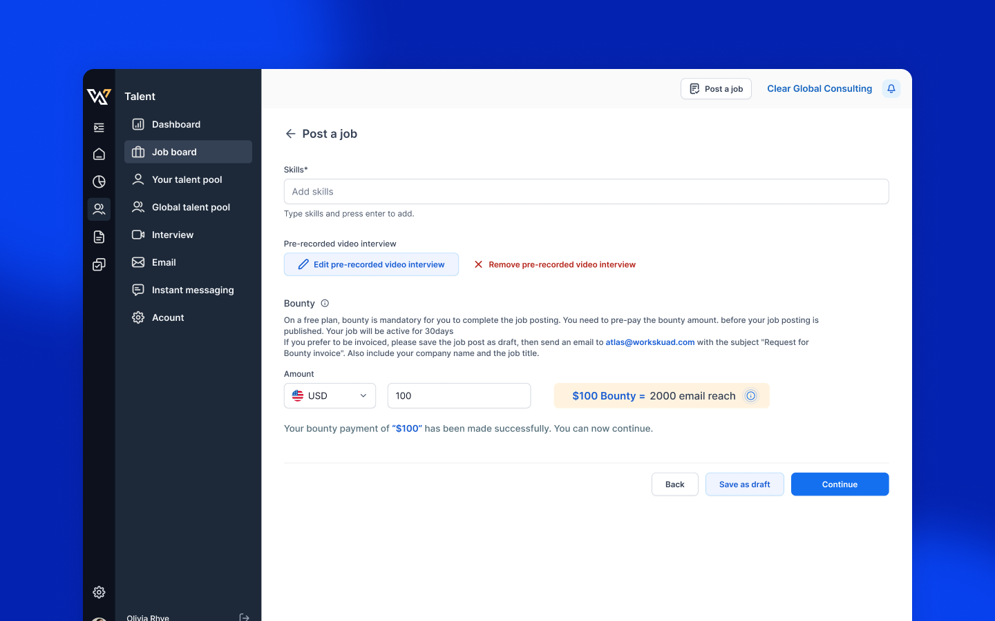Click info icon in the email reach banner
Image resolution: width=995 pixels, height=621 pixels.
tap(751, 396)
